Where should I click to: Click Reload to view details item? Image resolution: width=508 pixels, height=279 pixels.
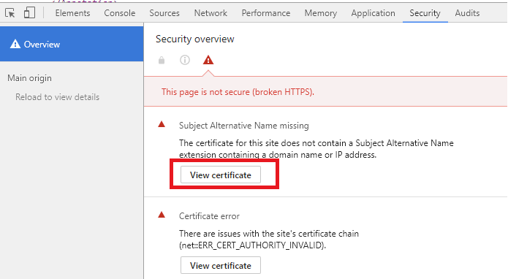click(57, 97)
